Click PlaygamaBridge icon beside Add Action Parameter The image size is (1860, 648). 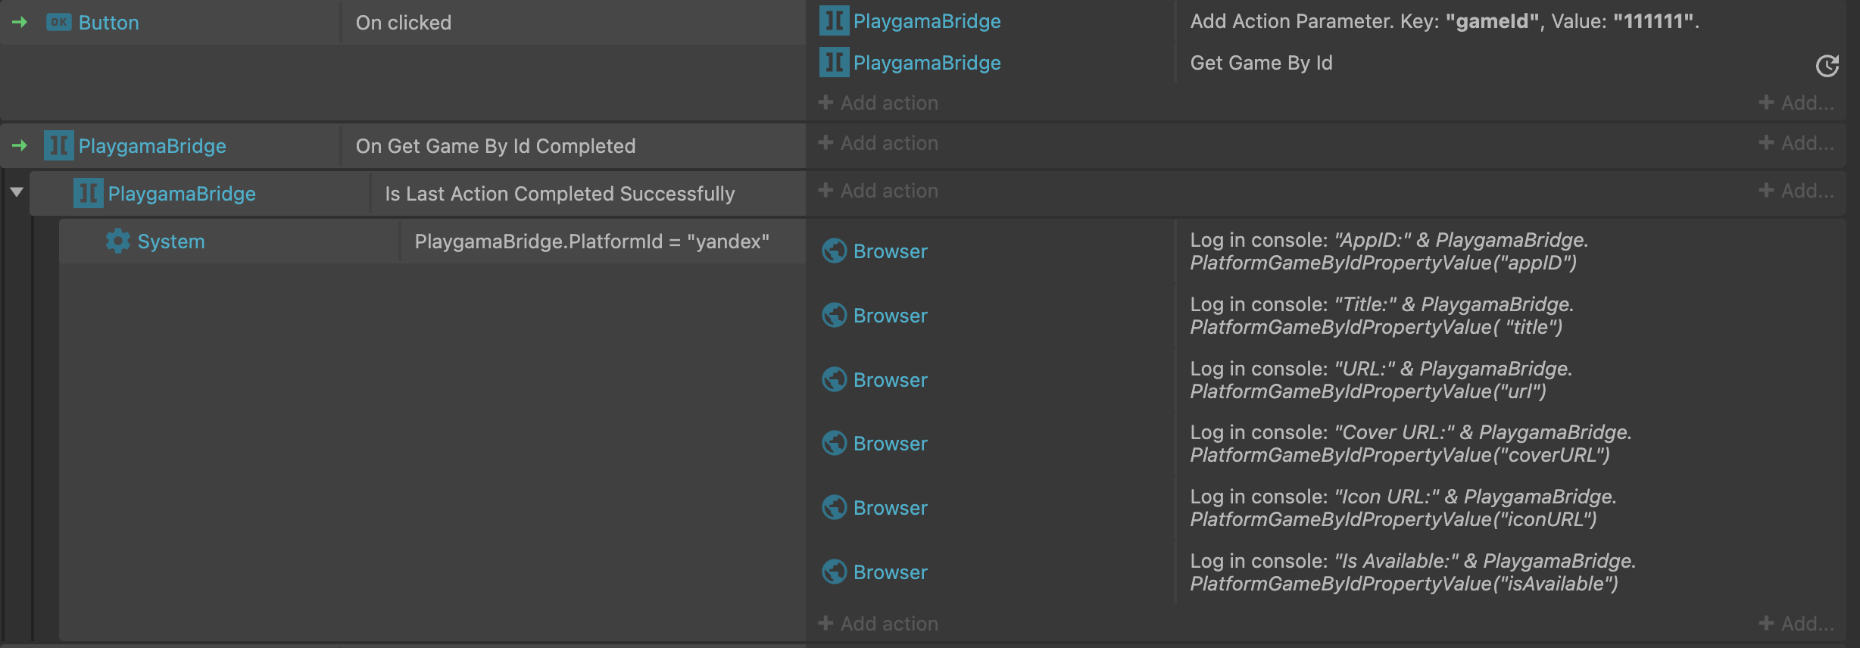pos(834,21)
